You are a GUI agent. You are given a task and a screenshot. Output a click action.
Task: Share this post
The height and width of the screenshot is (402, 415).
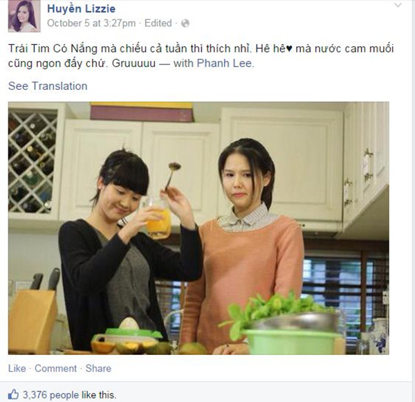tap(98, 368)
